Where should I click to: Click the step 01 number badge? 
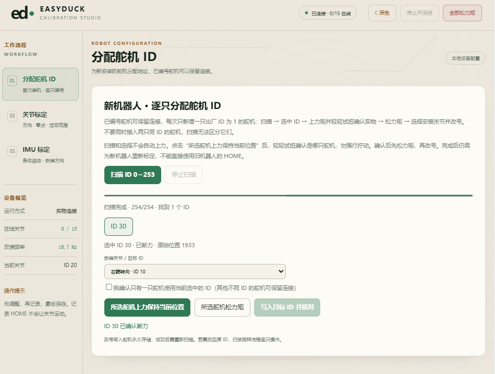click(x=13, y=80)
